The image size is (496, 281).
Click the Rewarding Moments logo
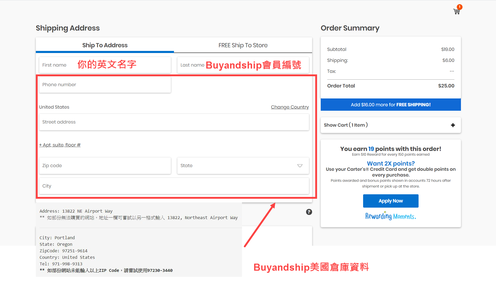(391, 216)
